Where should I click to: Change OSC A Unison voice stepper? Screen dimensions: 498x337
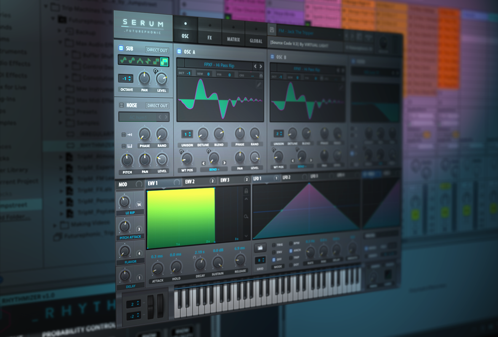point(187,134)
